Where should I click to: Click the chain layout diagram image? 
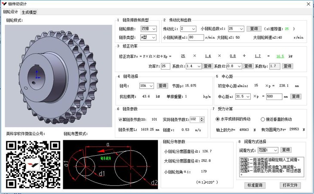(111, 164)
